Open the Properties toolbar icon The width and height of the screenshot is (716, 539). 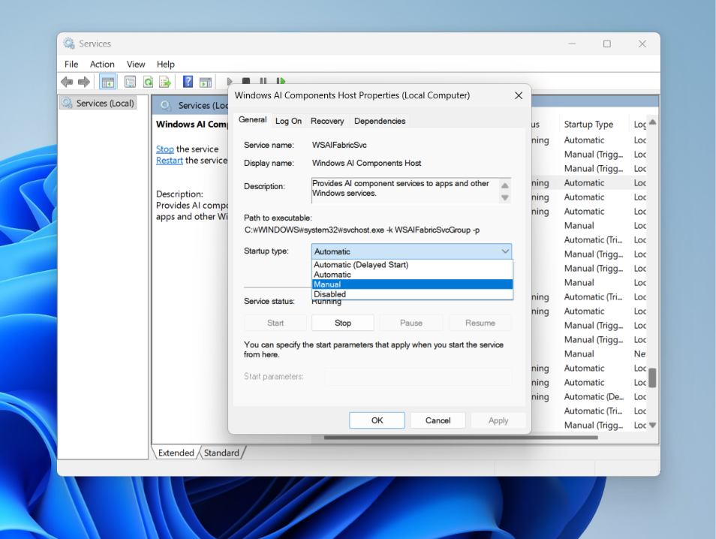click(130, 83)
